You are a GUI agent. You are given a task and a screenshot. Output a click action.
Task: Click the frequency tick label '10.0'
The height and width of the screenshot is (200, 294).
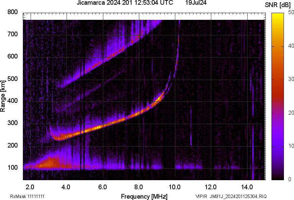pyautogui.click(x=175, y=187)
